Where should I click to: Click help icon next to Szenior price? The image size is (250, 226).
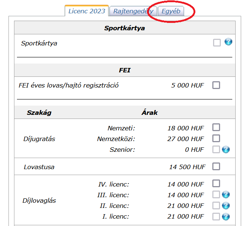pos(226,150)
